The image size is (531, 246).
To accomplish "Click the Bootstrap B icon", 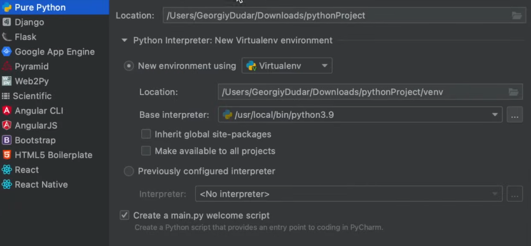I will 6,140.
